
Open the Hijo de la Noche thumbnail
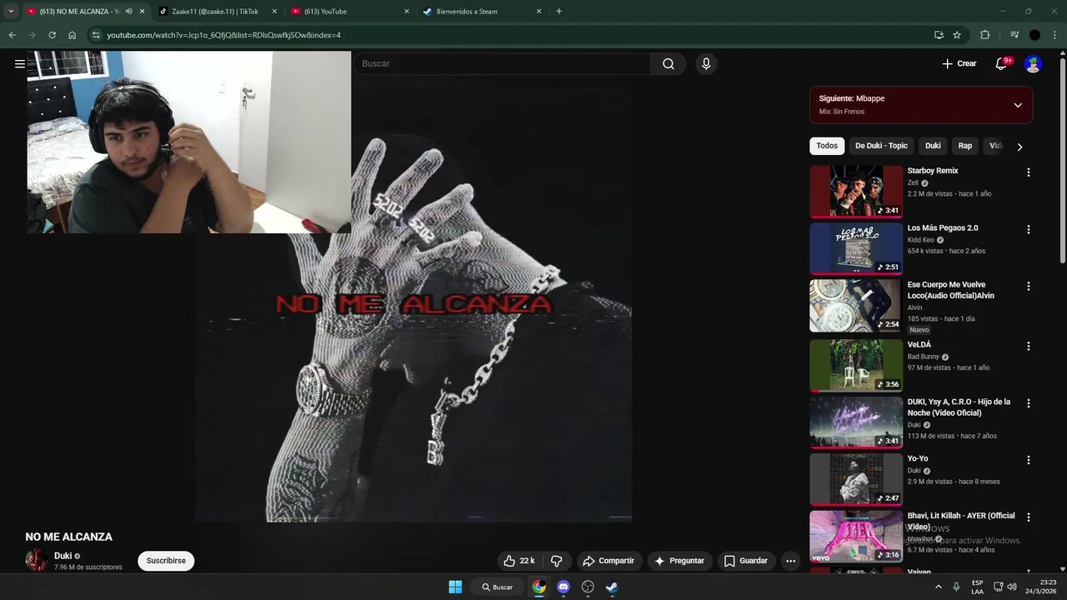pyautogui.click(x=856, y=422)
